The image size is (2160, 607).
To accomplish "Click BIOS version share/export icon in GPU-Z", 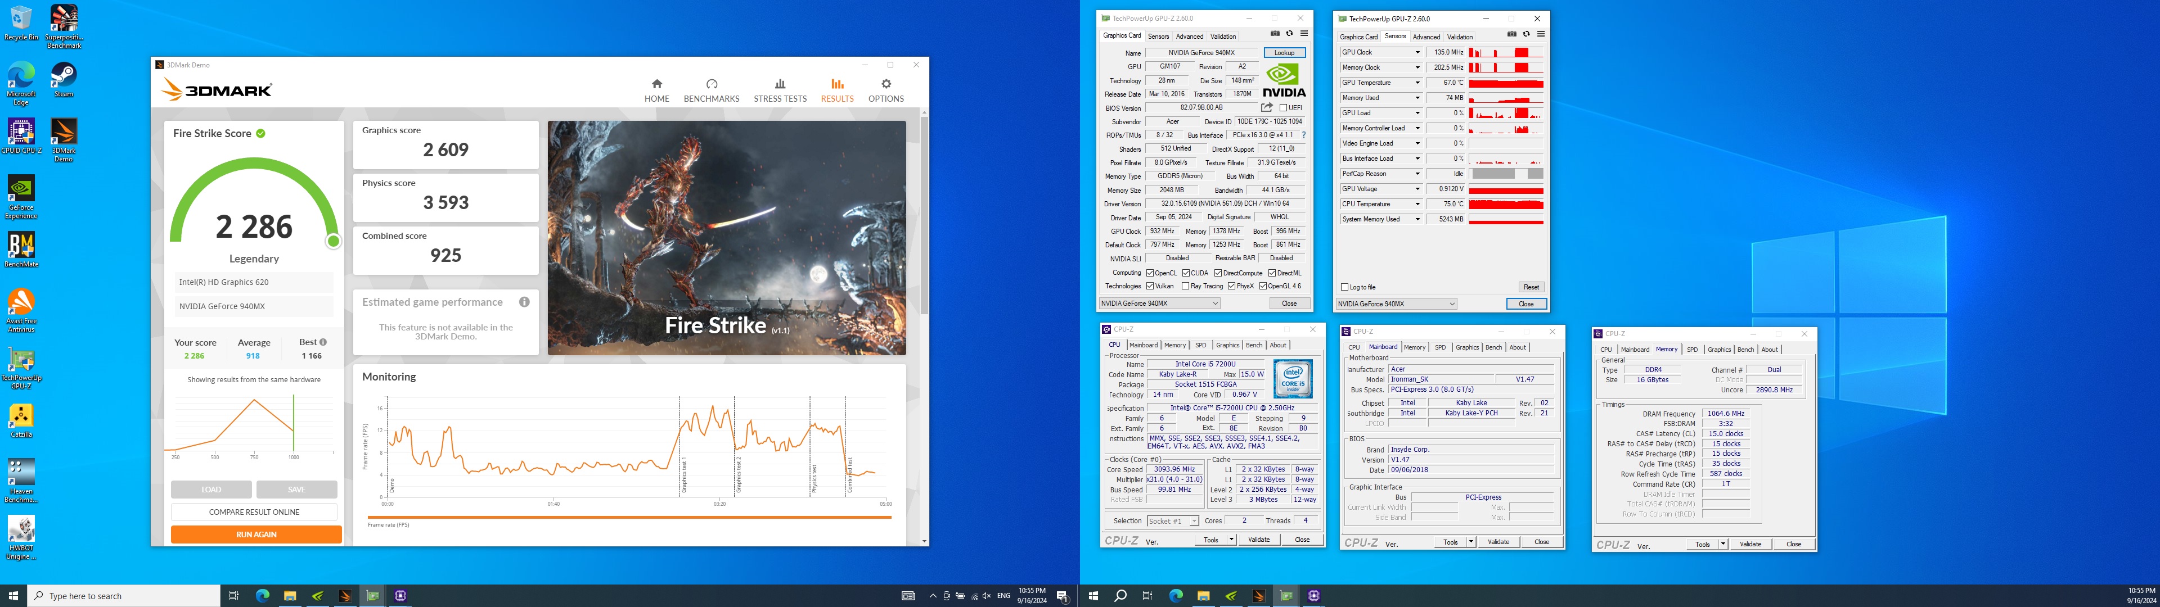I will coord(1267,107).
